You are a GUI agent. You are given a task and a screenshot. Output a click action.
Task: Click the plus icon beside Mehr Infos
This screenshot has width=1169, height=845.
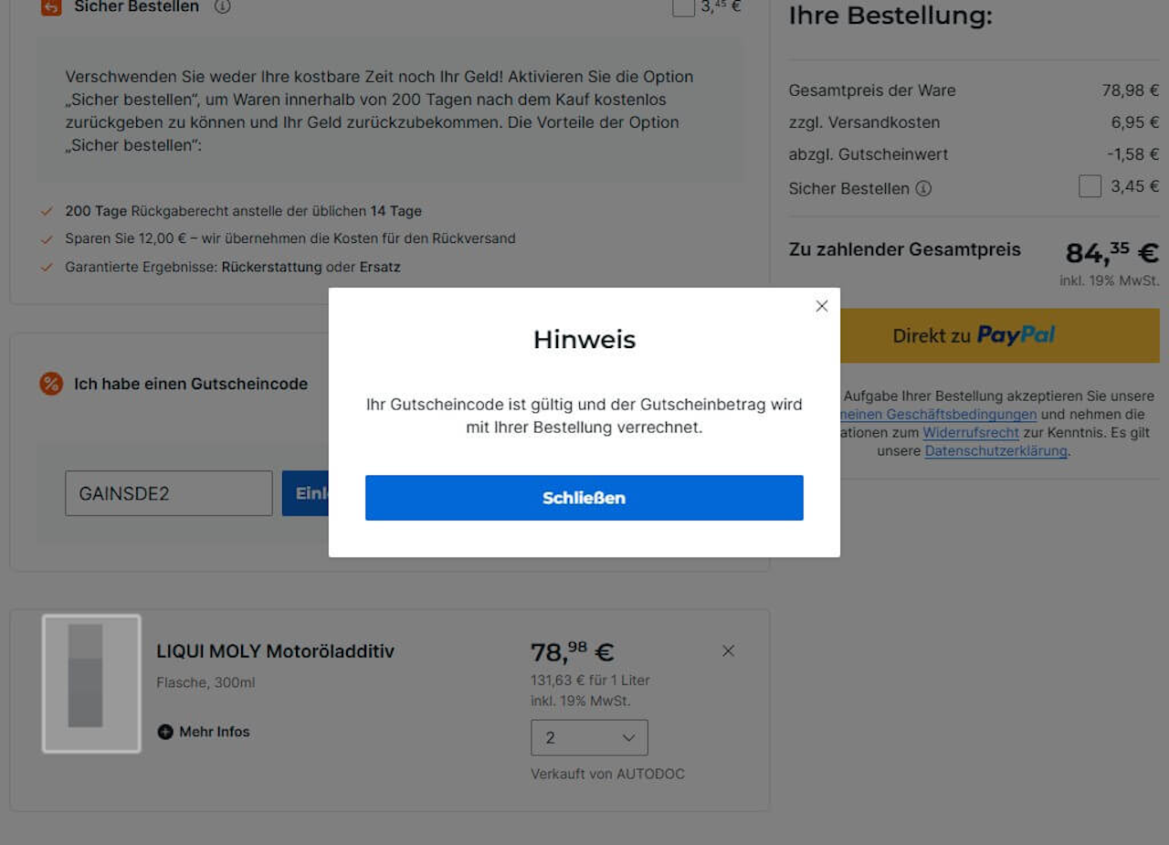point(164,732)
